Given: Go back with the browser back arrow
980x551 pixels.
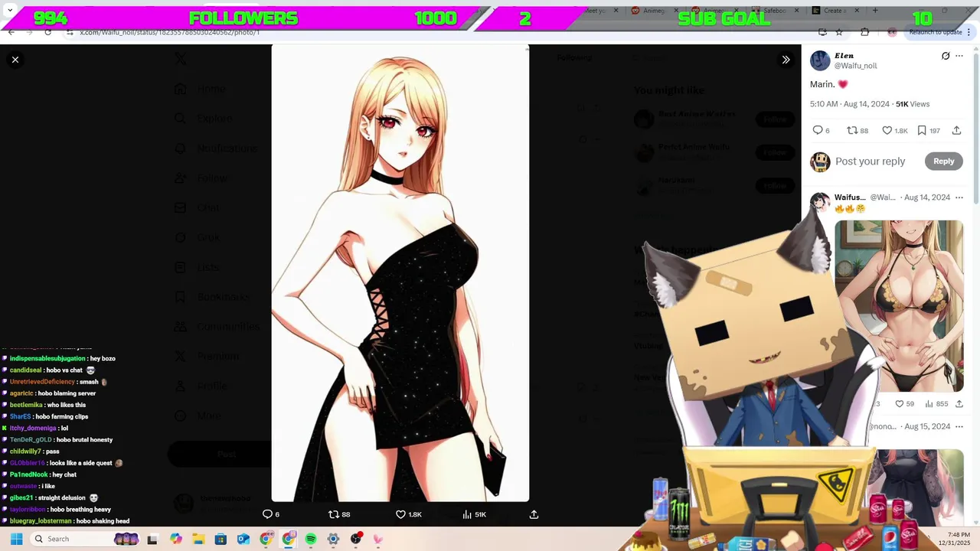Looking at the screenshot, I should pos(11,32).
